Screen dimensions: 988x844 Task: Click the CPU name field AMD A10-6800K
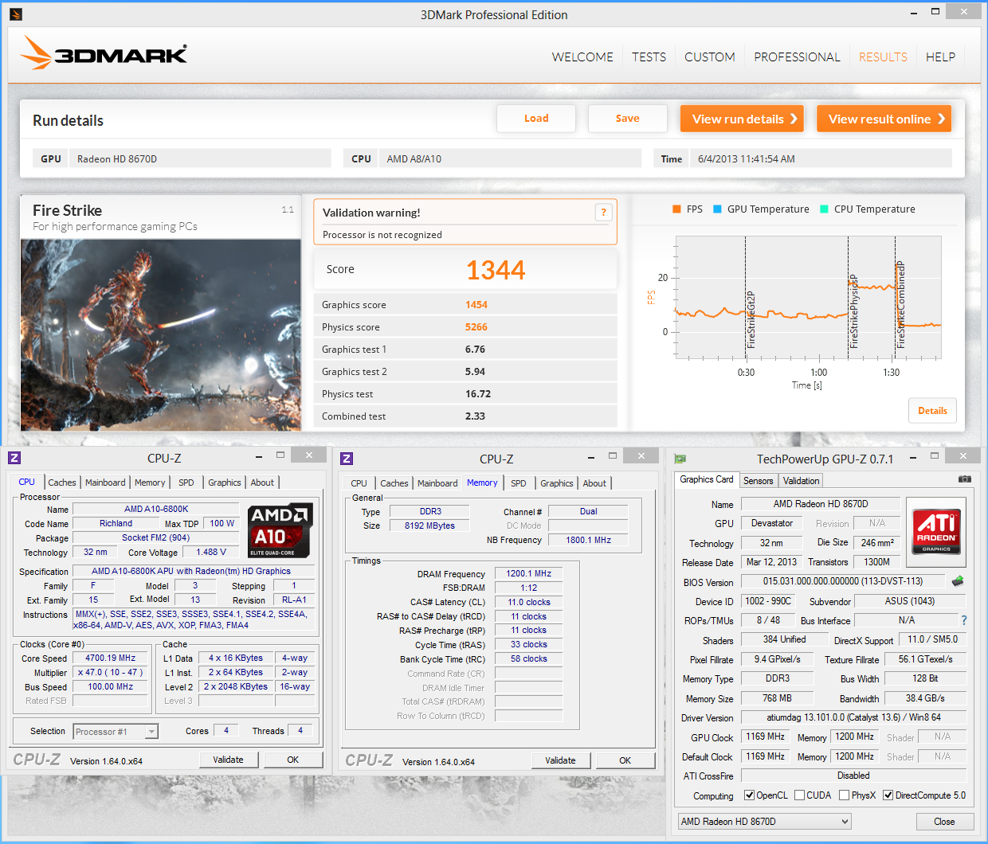click(156, 509)
